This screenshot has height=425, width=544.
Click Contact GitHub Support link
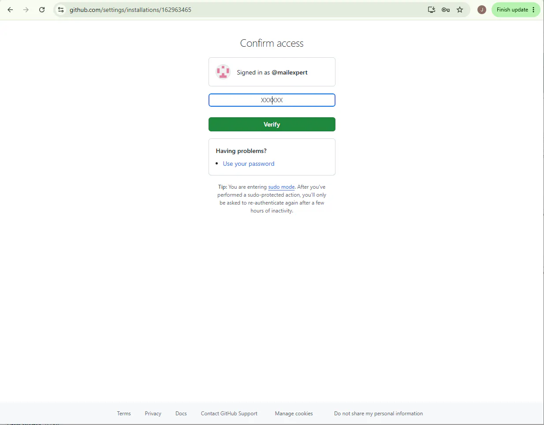pos(229,414)
